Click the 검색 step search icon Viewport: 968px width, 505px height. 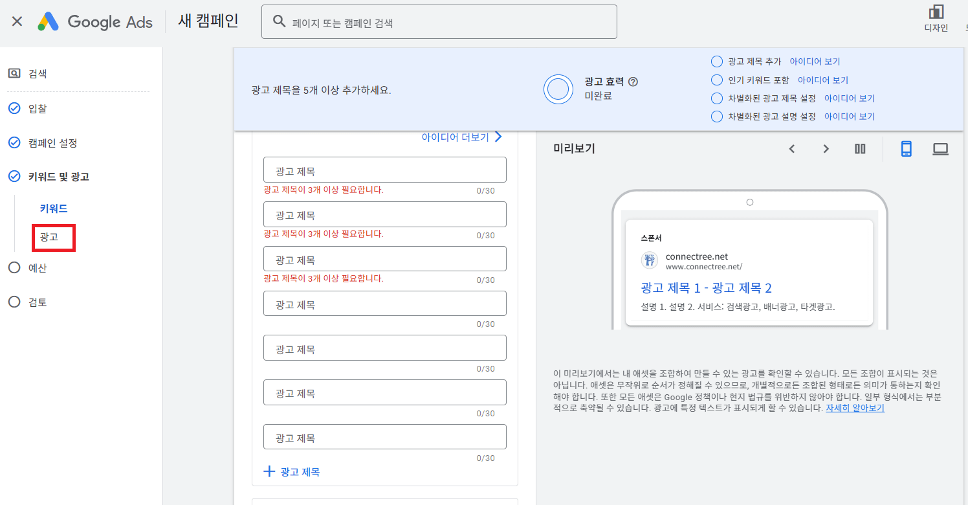coord(14,73)
